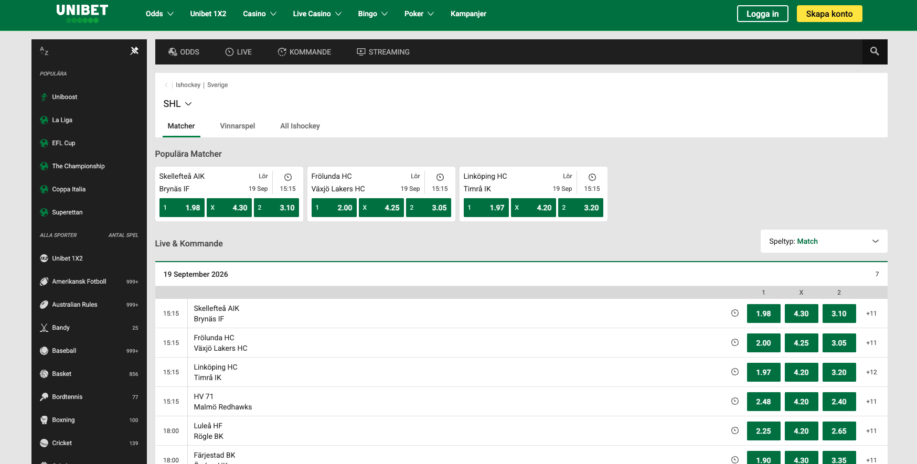Select odds 3.20 on Linköping HC card
This screenshot has width=917, height=464.
coord(581,208)
